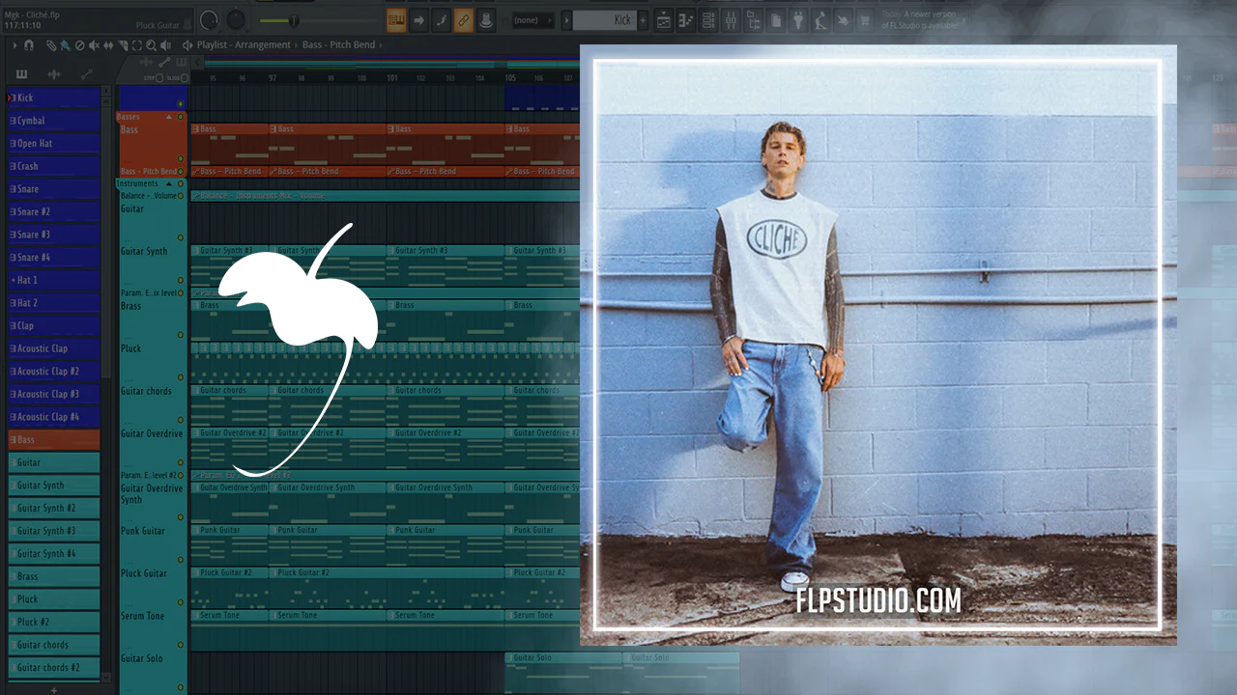Add a new pattern with plus button
Screen dimensions: 1237x695
coord(53,689)
